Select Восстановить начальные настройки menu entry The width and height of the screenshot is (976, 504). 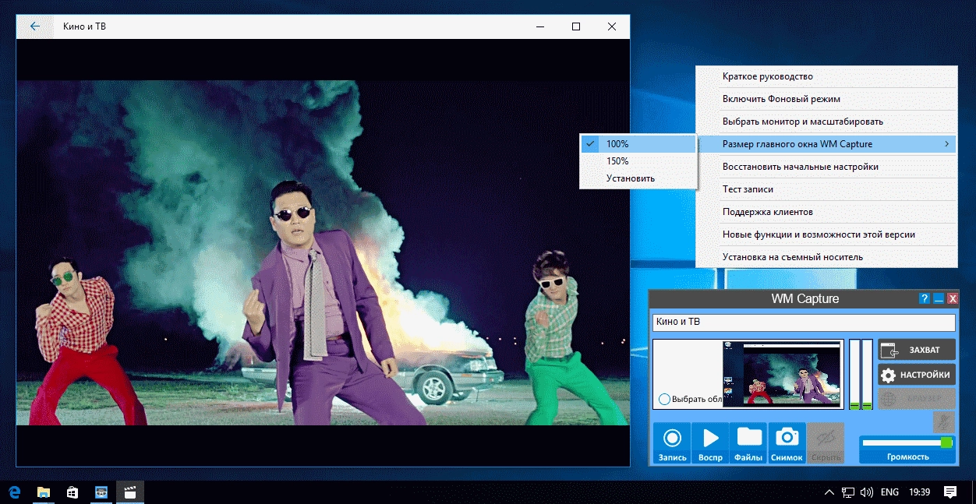click(826, 167)
